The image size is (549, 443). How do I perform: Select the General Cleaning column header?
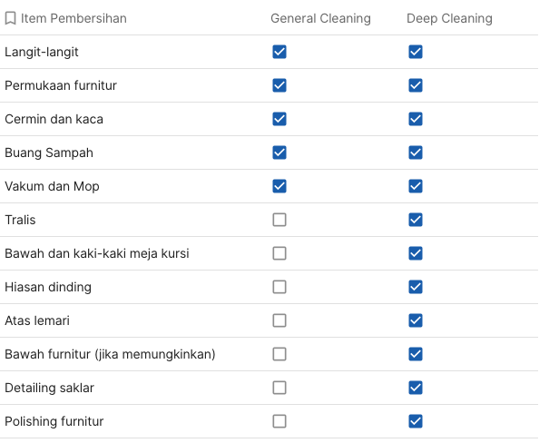tap(320, 18)
